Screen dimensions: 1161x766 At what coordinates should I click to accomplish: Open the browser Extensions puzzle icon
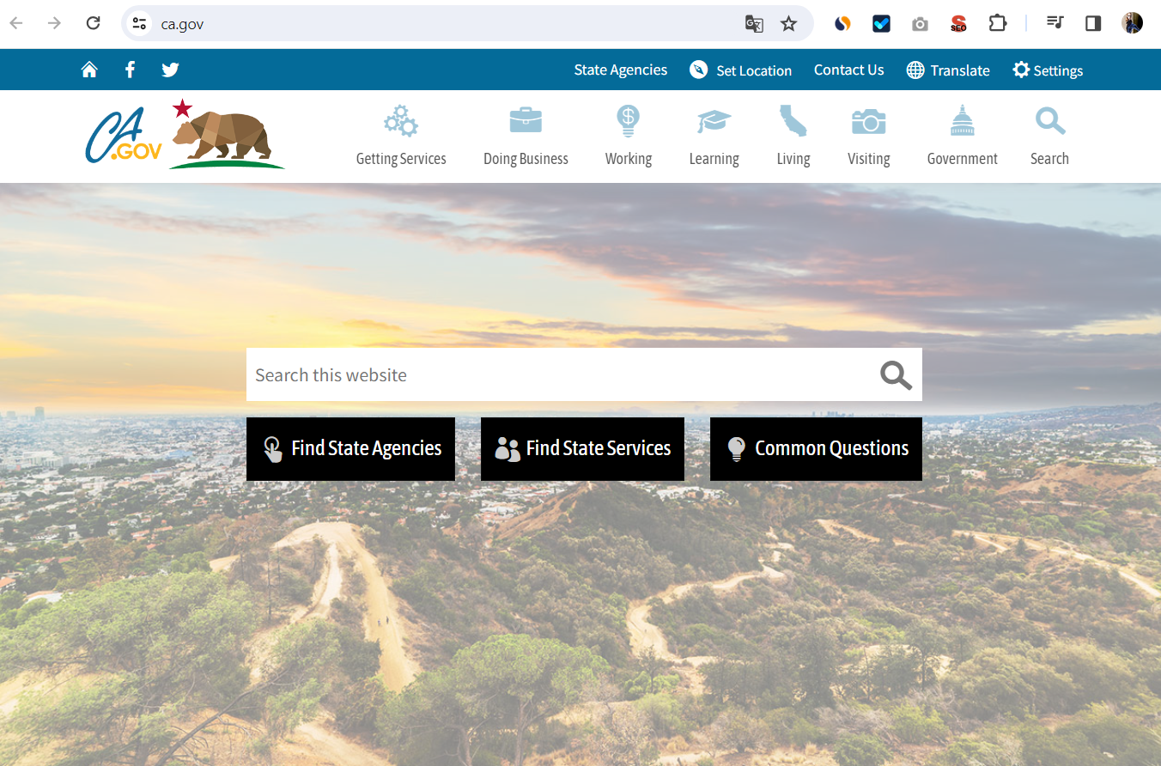coord(997,23)
